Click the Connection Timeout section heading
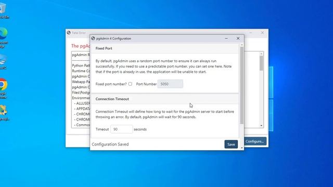The height and width of the screenshot is (187, 333). tap(112, 99)
